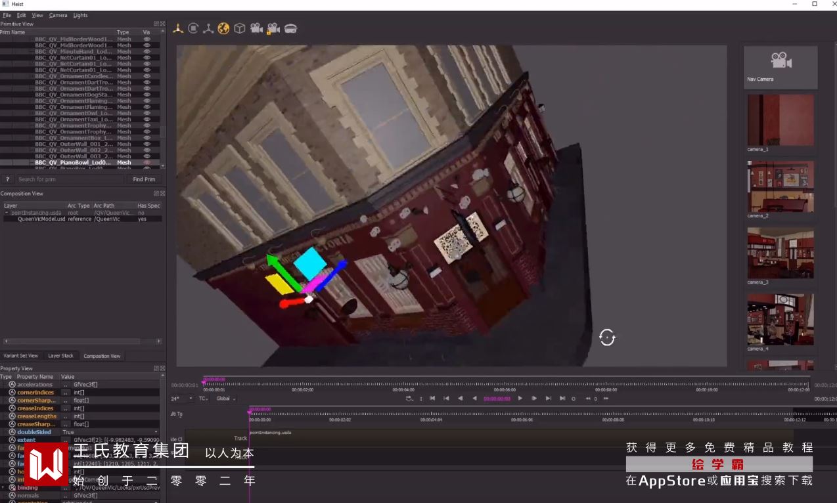This screenshot has height=503, width=837.
Task: Undock the Composition View panel
Action: (x=156, y=194)
